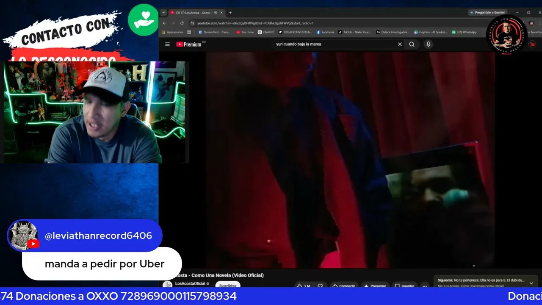Open the You Tube bookmark
Screen dimensions: 542x305
coord(245,32)
